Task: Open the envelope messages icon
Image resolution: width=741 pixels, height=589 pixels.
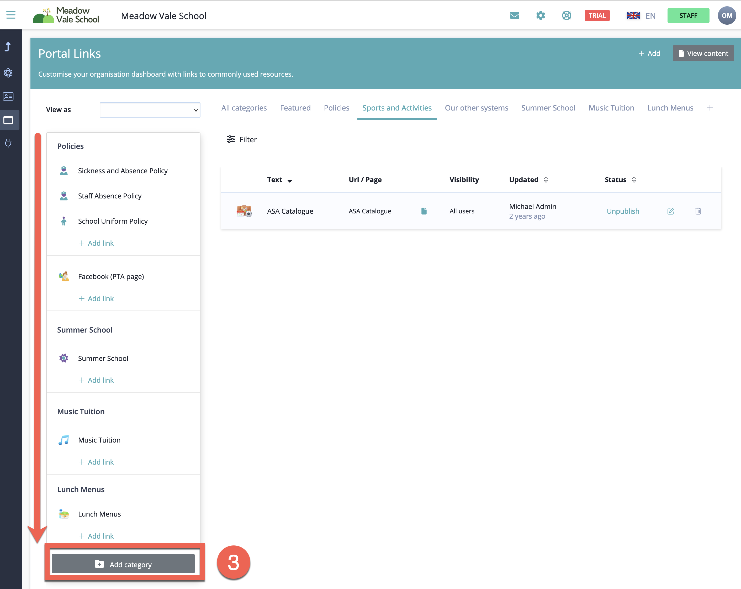Action: pos(515,15)
